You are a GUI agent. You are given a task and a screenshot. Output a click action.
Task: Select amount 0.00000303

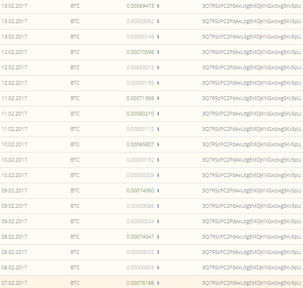[140, 267]
